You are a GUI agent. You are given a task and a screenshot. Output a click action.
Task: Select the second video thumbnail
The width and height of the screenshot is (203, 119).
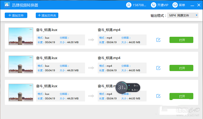[21, 64]
